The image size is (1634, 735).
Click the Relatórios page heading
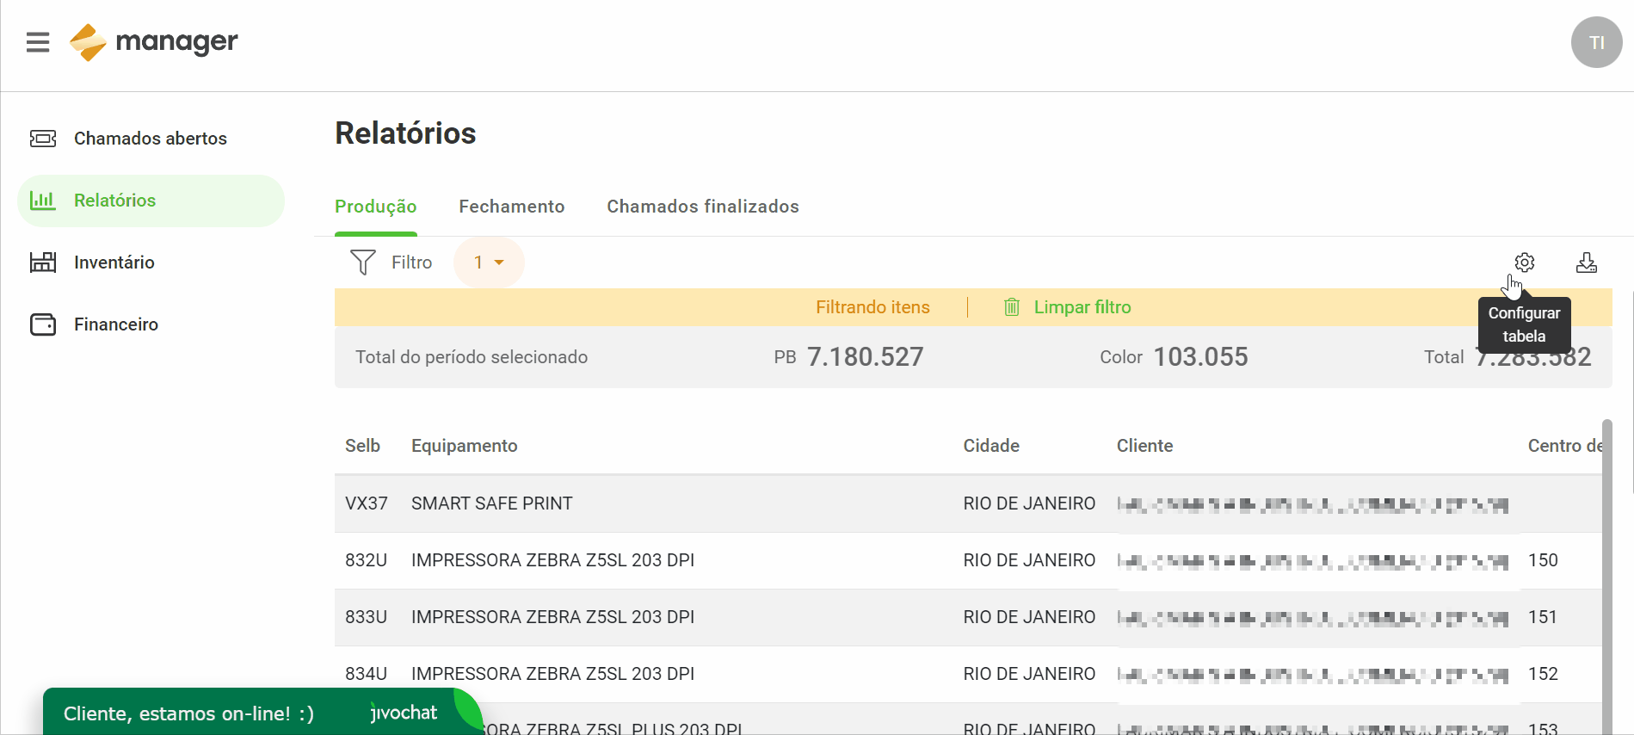405,133
